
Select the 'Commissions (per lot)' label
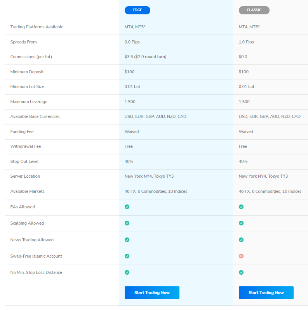(31, 57)
